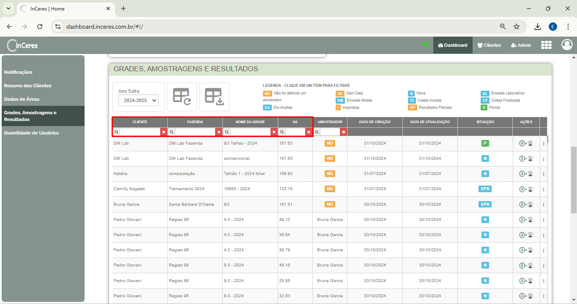Clear the Cliente filter with red X
577x304 pixels.
click(x=164, y=132)
